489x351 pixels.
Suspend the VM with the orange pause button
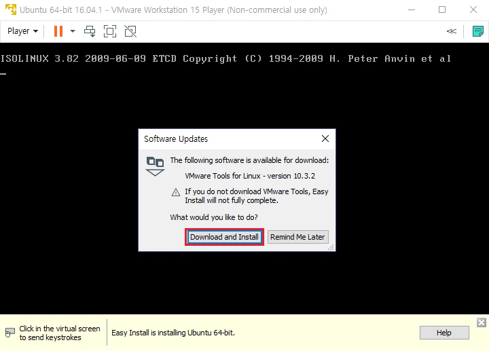[58, 31]
